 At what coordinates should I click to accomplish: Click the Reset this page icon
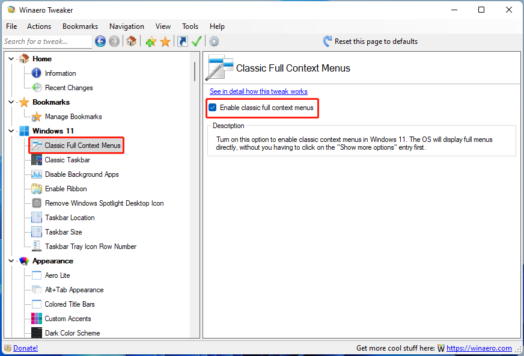[x=327, y=41]
